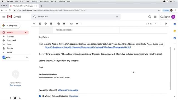Screen dimensions: 178x100
Task: Click the Compose button
Action: click(10, 26)
